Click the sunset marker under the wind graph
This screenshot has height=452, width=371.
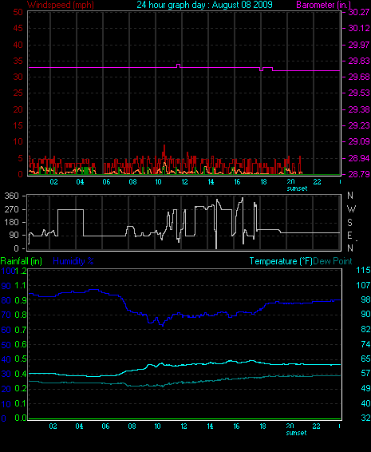[297, 188]
